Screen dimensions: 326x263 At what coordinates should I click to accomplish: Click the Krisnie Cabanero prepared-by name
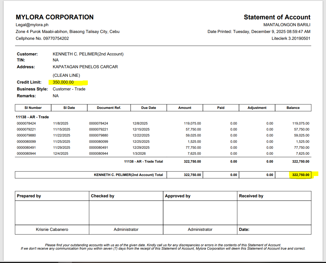pyautogui.click(x=52, y=229)
